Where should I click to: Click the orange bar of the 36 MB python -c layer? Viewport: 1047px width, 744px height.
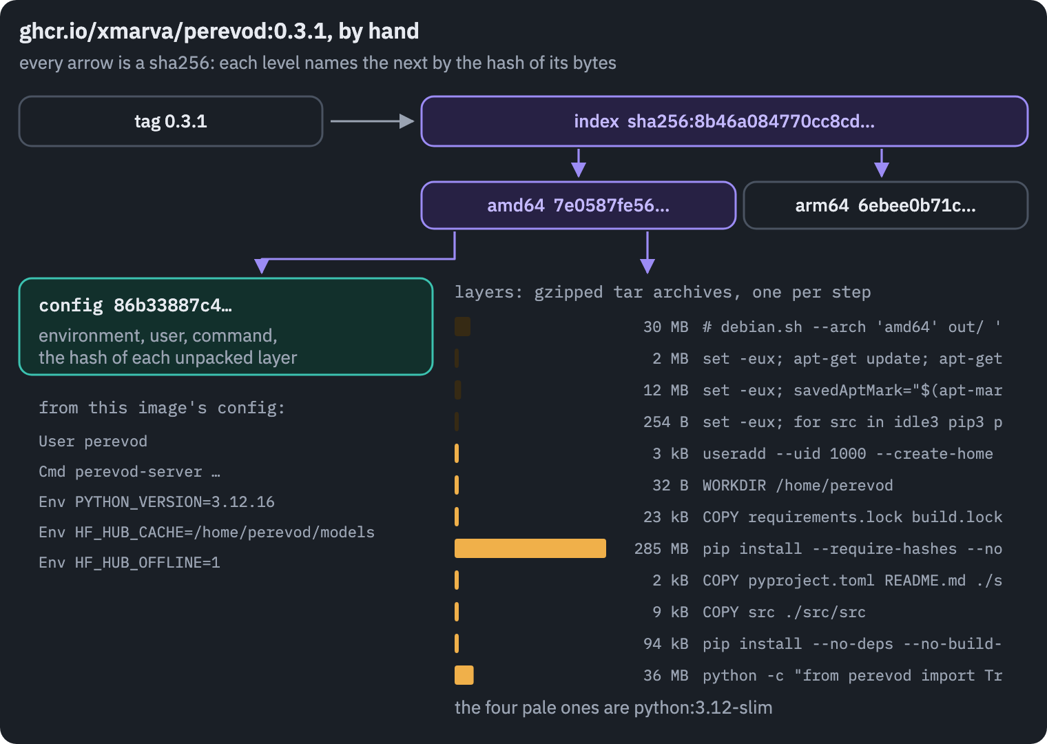coord(464,675)
